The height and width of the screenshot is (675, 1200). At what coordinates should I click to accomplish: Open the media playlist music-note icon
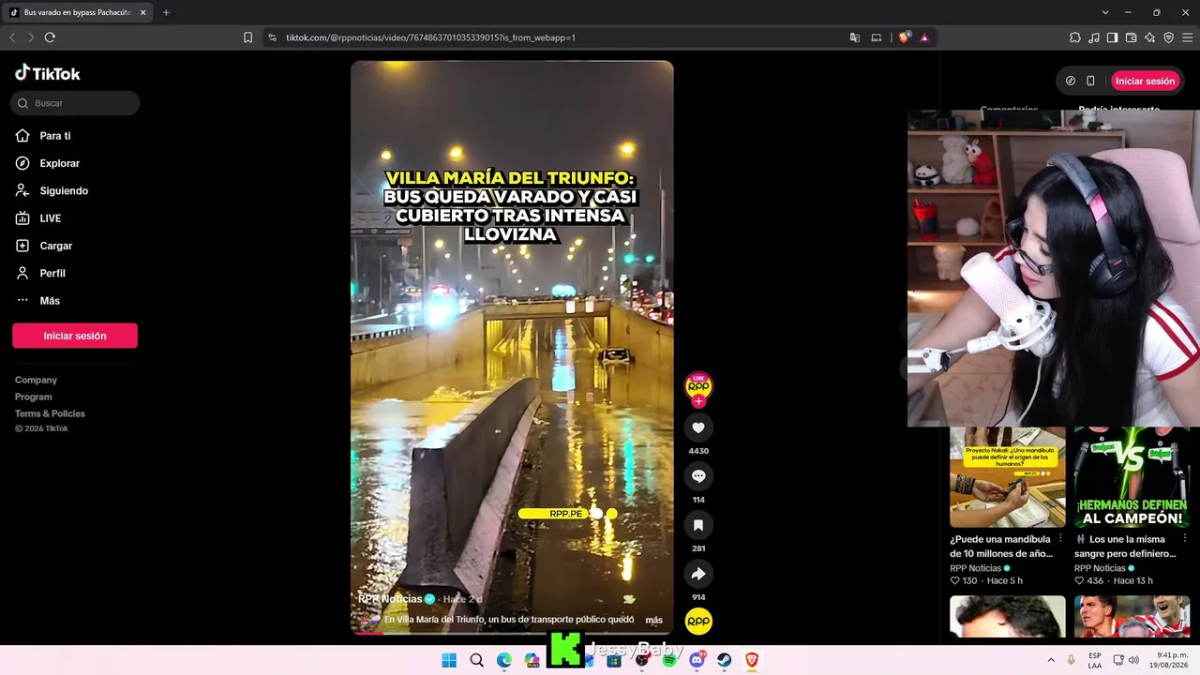[1094, 37]
